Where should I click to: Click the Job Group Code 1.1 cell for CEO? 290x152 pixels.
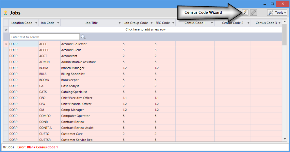coord(138,98)
